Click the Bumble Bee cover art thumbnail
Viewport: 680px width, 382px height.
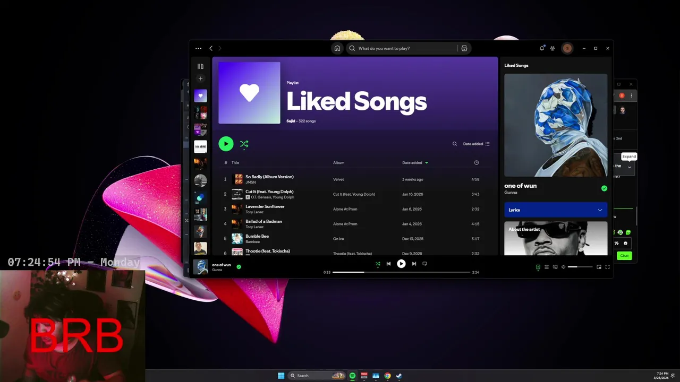click(x=237, y=239)
